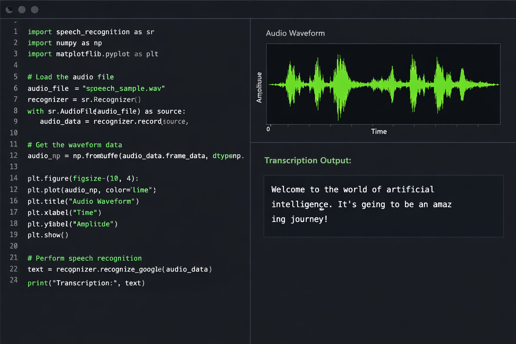The width and height of the screenshot is (516, 344).
Task: Click the Time x-axis label
Action: click(x=379, y=132)
